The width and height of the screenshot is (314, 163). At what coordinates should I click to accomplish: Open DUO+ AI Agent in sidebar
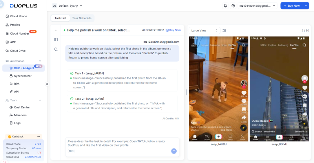pyautogui.click(x=23, y=68)
